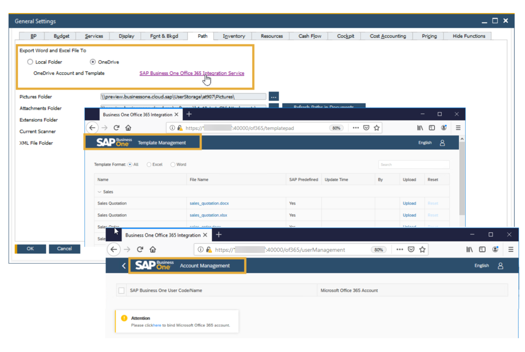Click user profile icon in Account Management header
Screen dimensions: 525x352
[500, 266]
